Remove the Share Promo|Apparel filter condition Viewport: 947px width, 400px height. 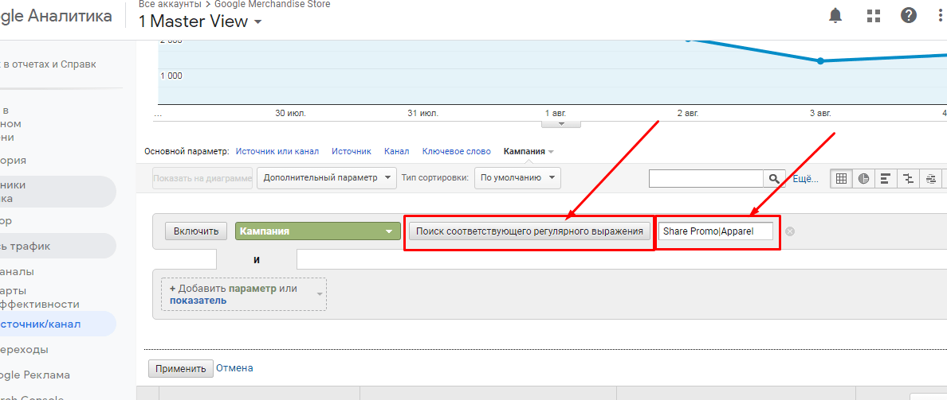[x=790, y=231]
